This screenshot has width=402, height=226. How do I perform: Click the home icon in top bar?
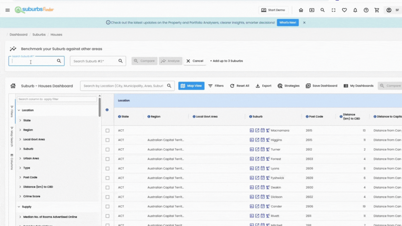point(301,10)
